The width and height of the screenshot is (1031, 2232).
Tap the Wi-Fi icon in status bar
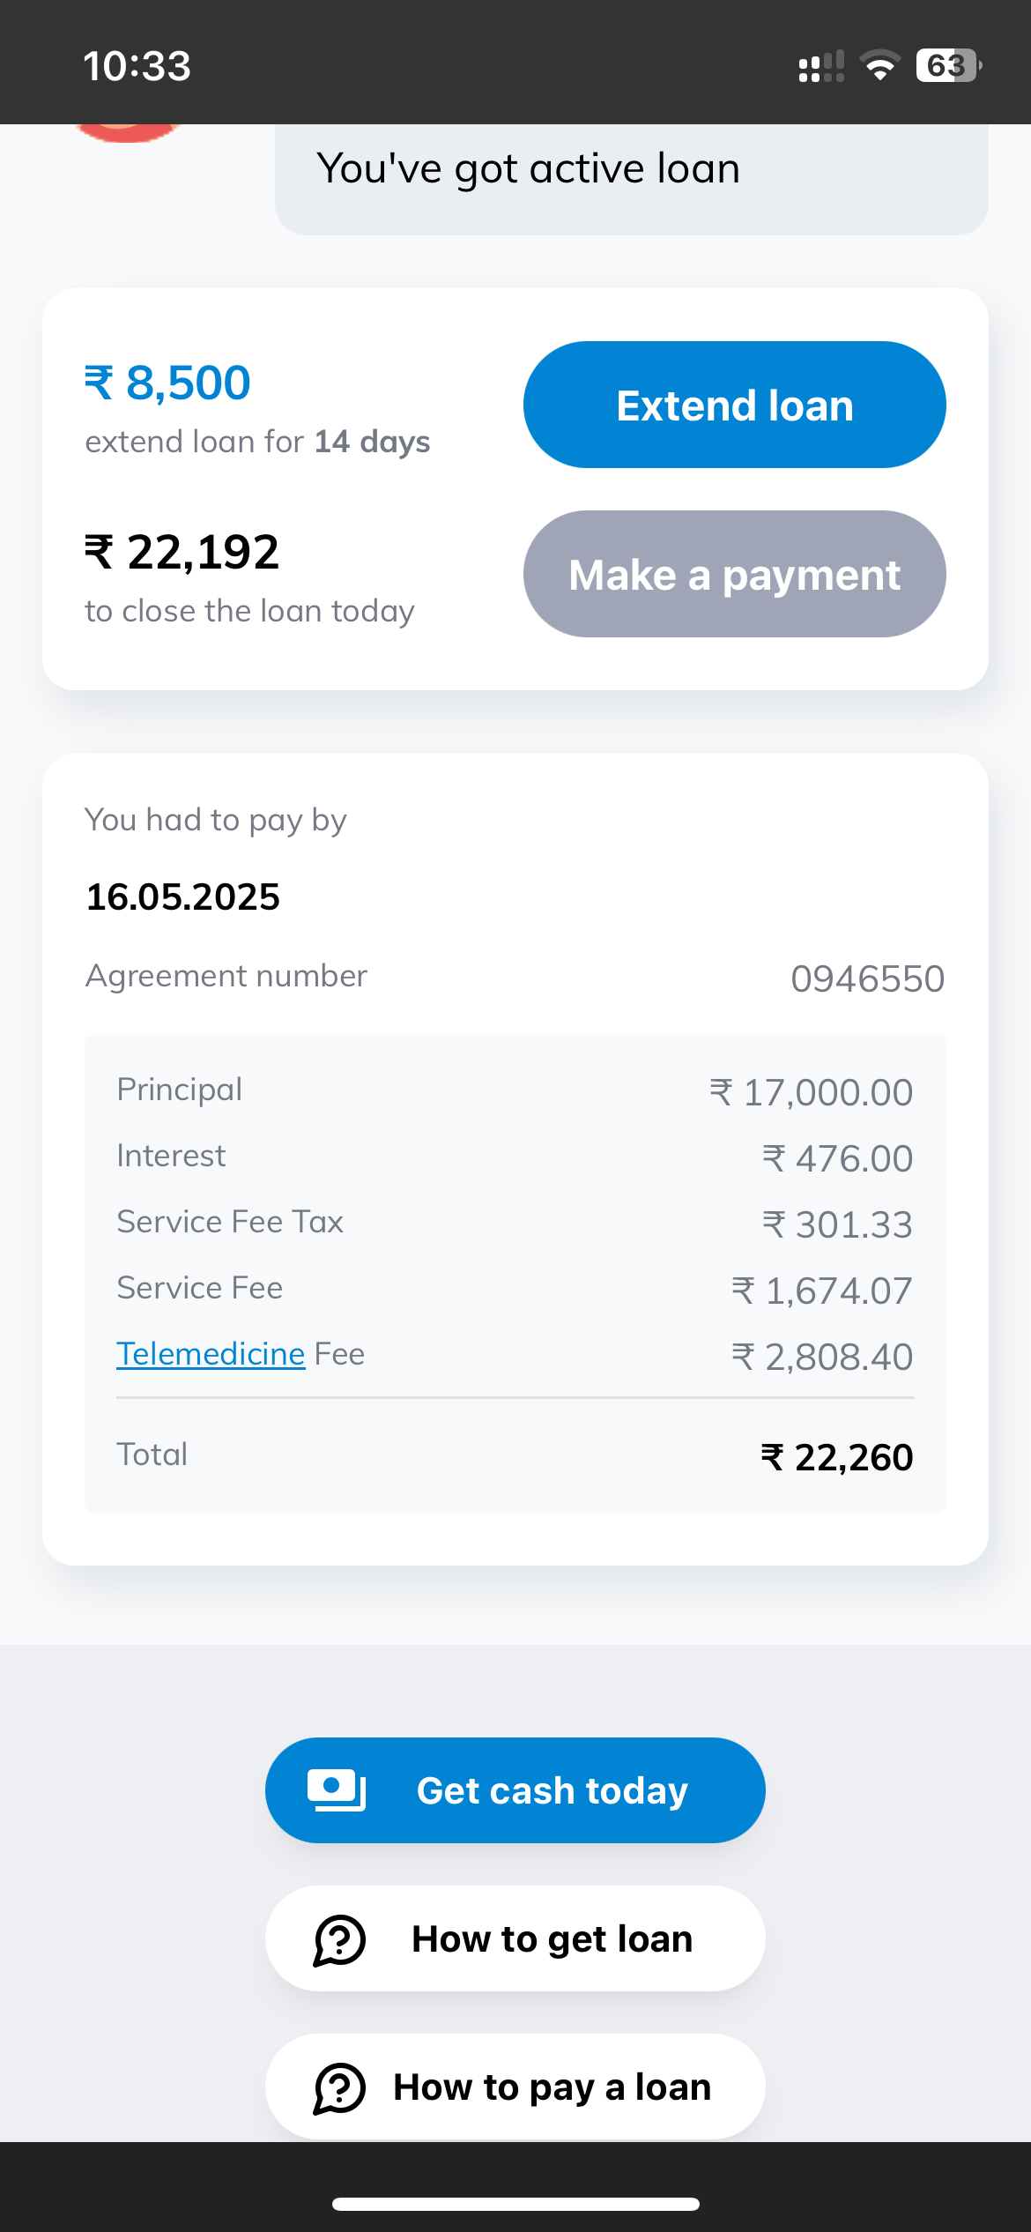point(879,66)
